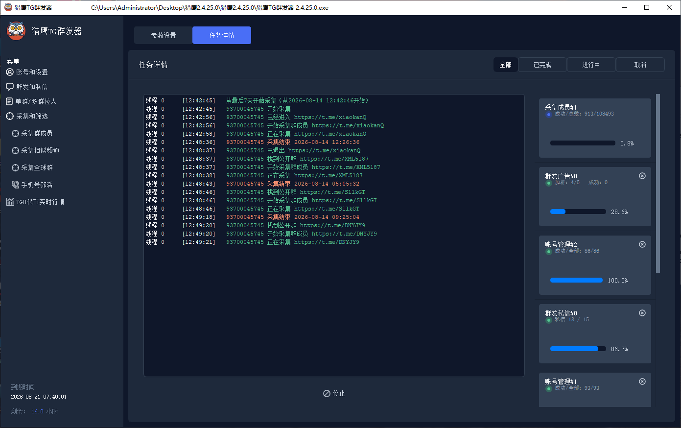Click the remaining 16.0 小时 value
The width and height of the screenshot is (681, 428).
[x=45, y=411]
